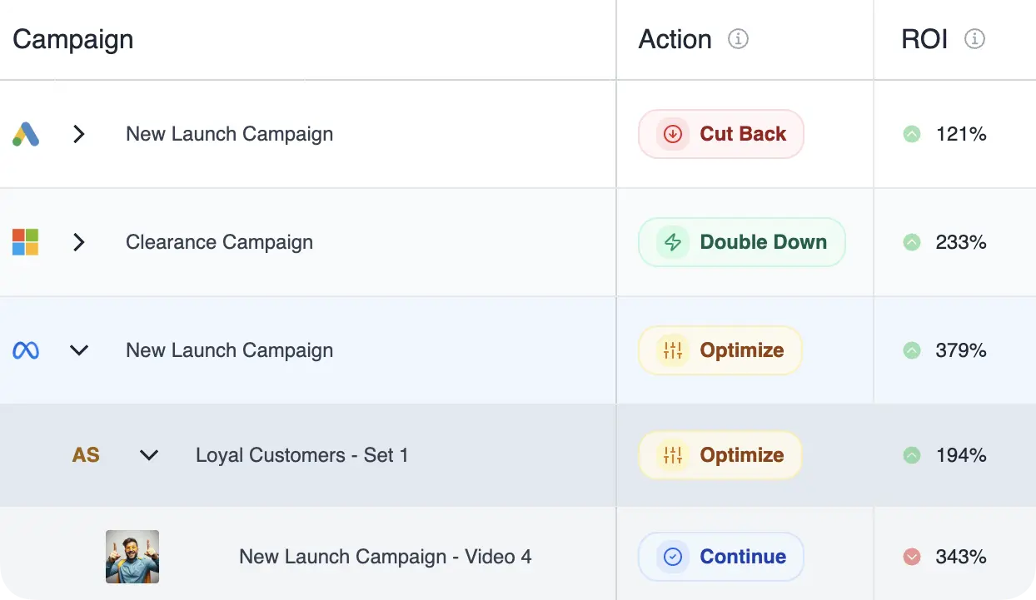Click the ROI column info icon

point(974,39)
